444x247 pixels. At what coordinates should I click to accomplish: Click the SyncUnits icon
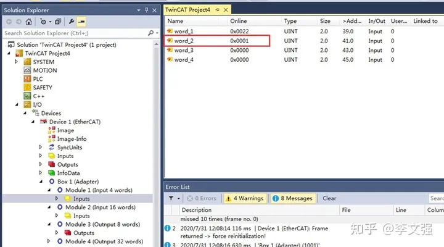pyautogui.click(x=52, y=147)
